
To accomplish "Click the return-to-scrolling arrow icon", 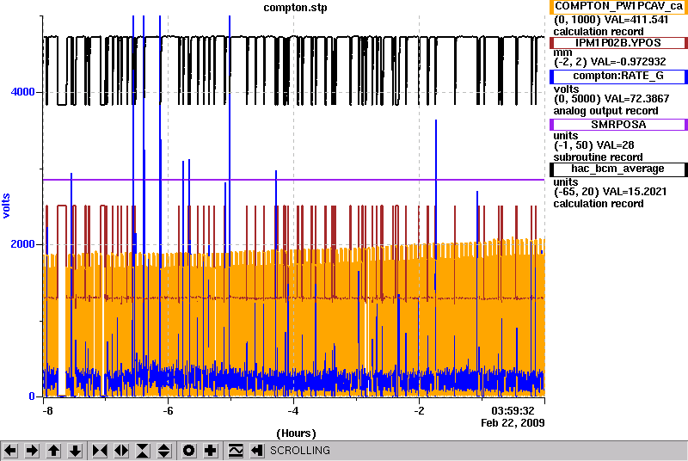I will pos(257,451).
